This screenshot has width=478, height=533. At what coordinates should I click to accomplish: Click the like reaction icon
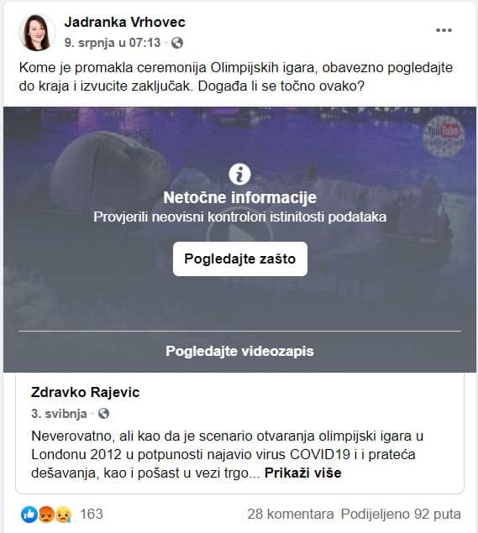pyautogui.click(x=29, y=515)
